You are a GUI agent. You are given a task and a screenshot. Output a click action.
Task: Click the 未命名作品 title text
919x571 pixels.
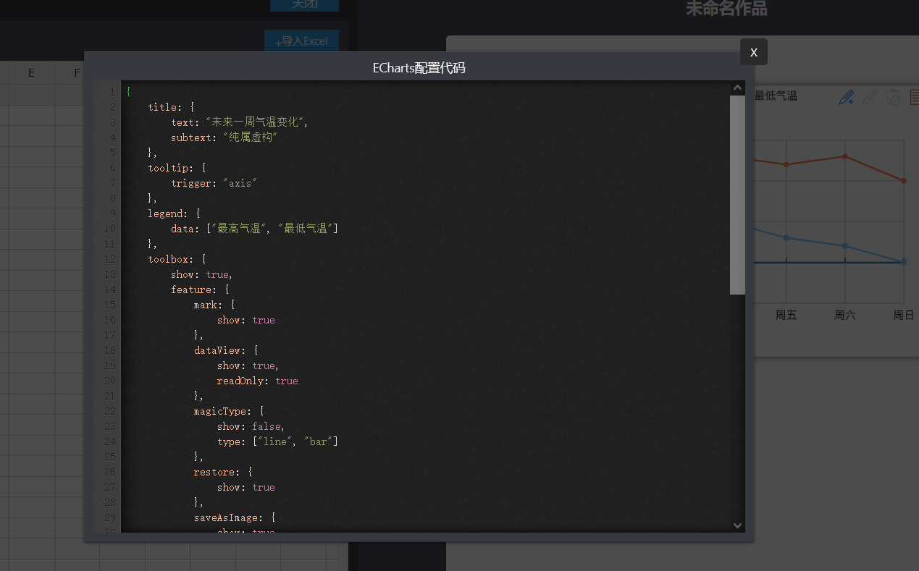point(726,9)
